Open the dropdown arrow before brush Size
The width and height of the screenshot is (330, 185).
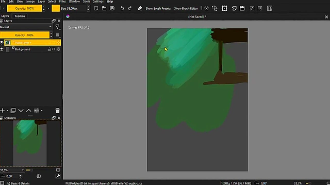coord(48,8)
